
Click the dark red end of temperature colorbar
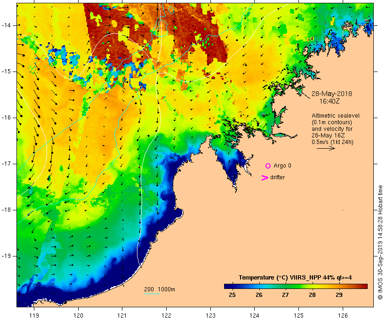365,286
